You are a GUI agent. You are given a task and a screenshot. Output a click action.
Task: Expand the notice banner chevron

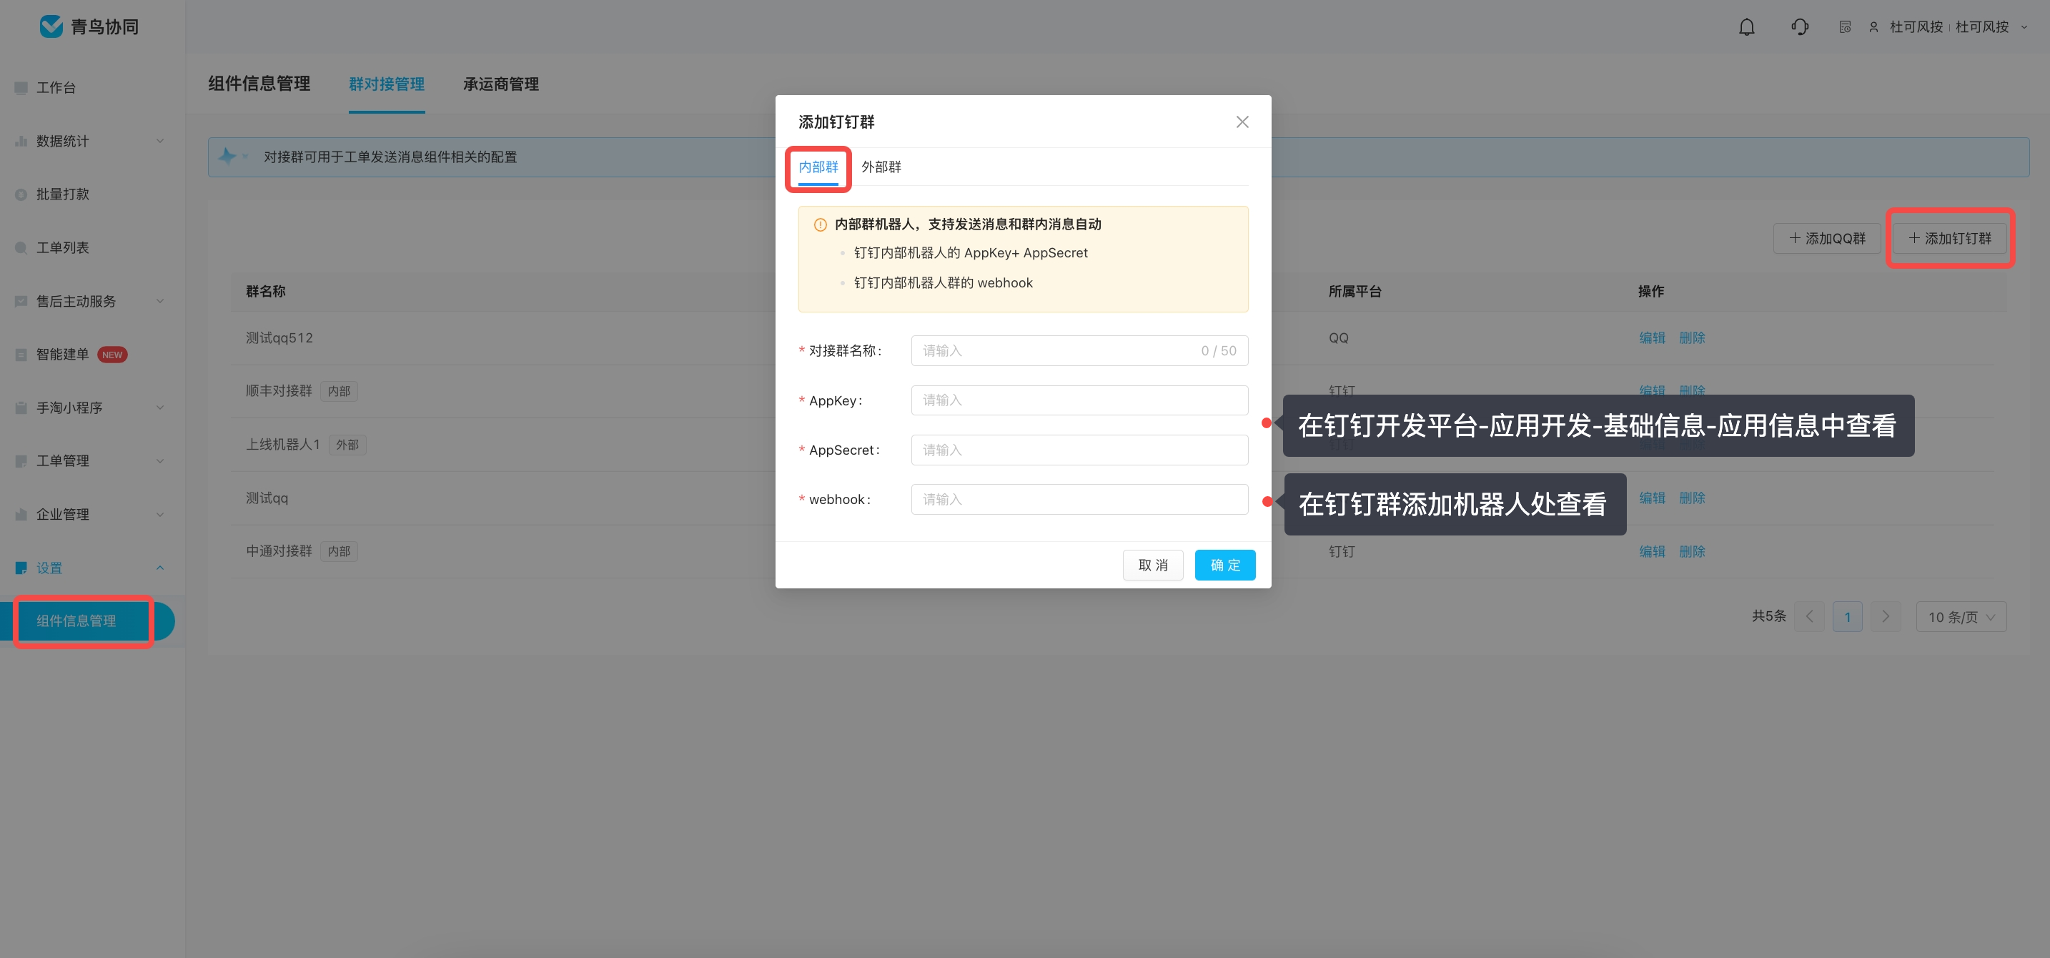pyautogui.click(x=245, y=156)
